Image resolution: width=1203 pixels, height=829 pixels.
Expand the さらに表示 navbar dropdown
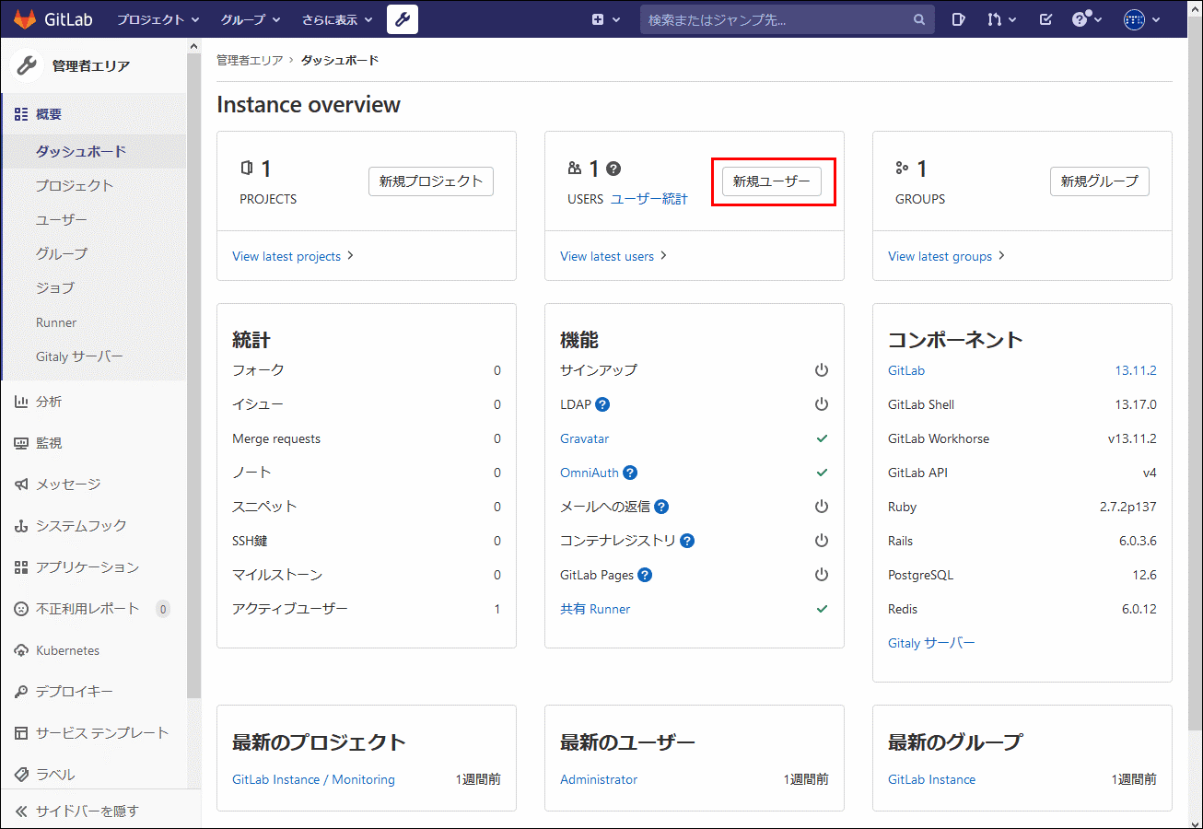click(337, 19)
